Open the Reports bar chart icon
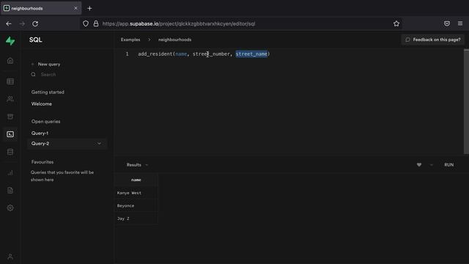The image size is (469, 264). (10, 173)
